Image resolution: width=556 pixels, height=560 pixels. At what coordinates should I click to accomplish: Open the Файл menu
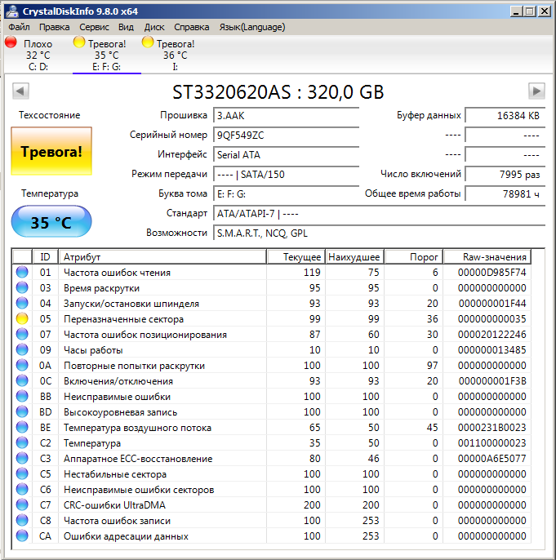click(19, 27)
